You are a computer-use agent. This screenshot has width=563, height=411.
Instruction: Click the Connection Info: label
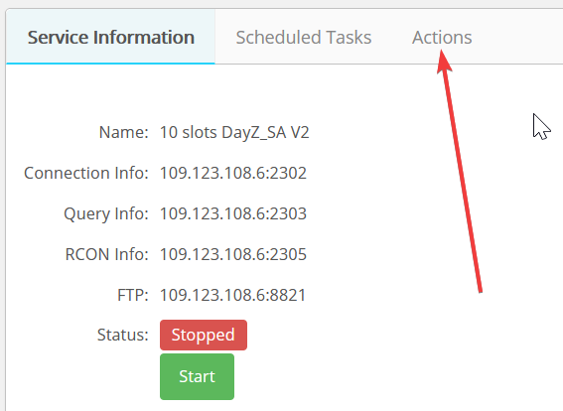[x=86, y=173]
